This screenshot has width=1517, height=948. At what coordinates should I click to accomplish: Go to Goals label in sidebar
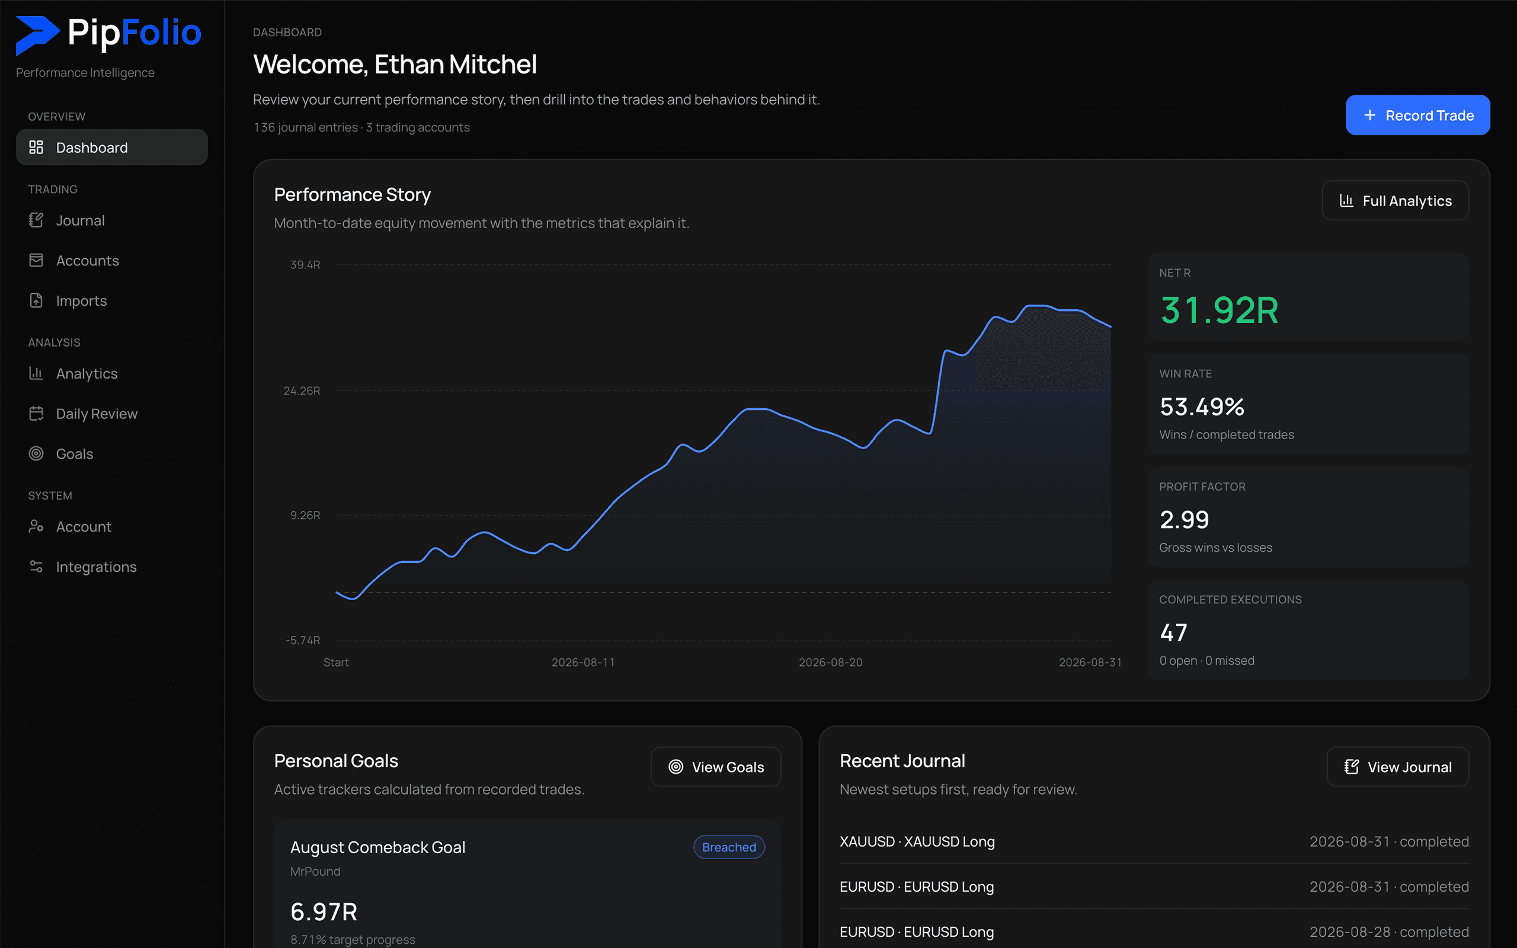point(75,454)
